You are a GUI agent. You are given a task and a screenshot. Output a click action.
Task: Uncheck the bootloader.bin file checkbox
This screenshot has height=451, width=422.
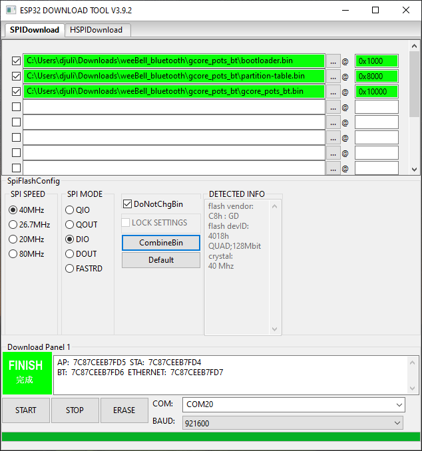pyautogui.click(x=17, y=61)
